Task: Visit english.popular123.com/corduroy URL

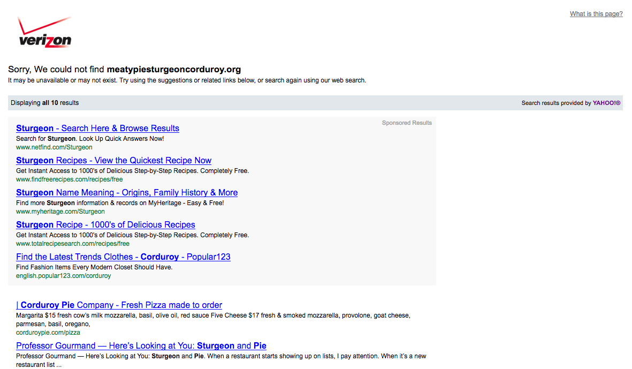Action: [x=63, y=276]
